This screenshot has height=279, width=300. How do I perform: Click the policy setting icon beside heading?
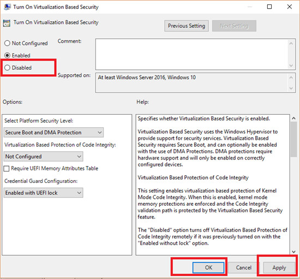(x=7, y=23)
